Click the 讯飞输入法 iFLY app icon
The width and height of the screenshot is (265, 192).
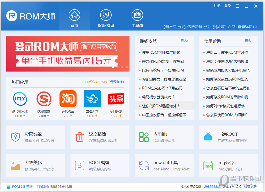[x=20, y=99]
